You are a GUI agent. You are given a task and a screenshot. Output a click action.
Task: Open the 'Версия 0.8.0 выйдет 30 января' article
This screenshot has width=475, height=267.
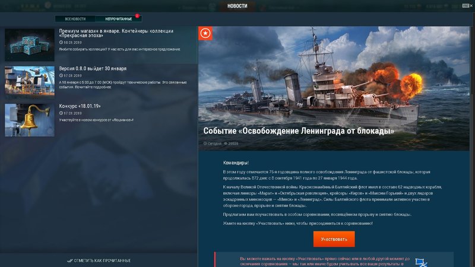93,69
